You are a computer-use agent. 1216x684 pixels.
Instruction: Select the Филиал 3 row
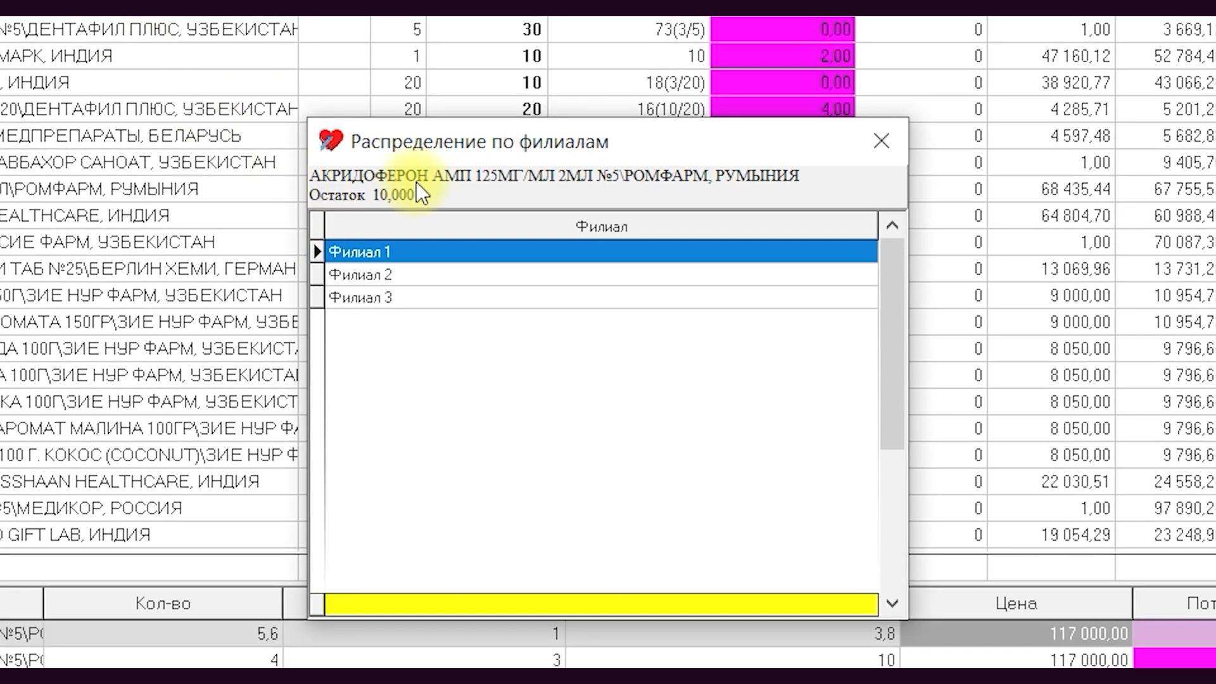[x=600, y=297]
